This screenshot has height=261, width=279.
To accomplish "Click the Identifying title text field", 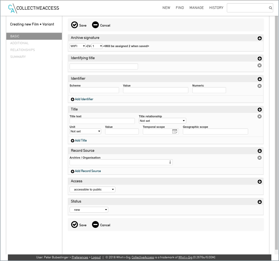I will (104, 67).
